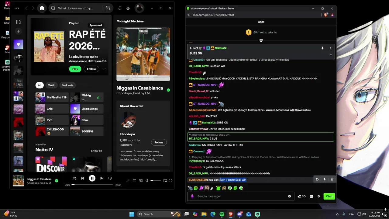Open Spotify user profile avatar menu
The height and width of the screenshot is (219, 389).
click(139, 8)
